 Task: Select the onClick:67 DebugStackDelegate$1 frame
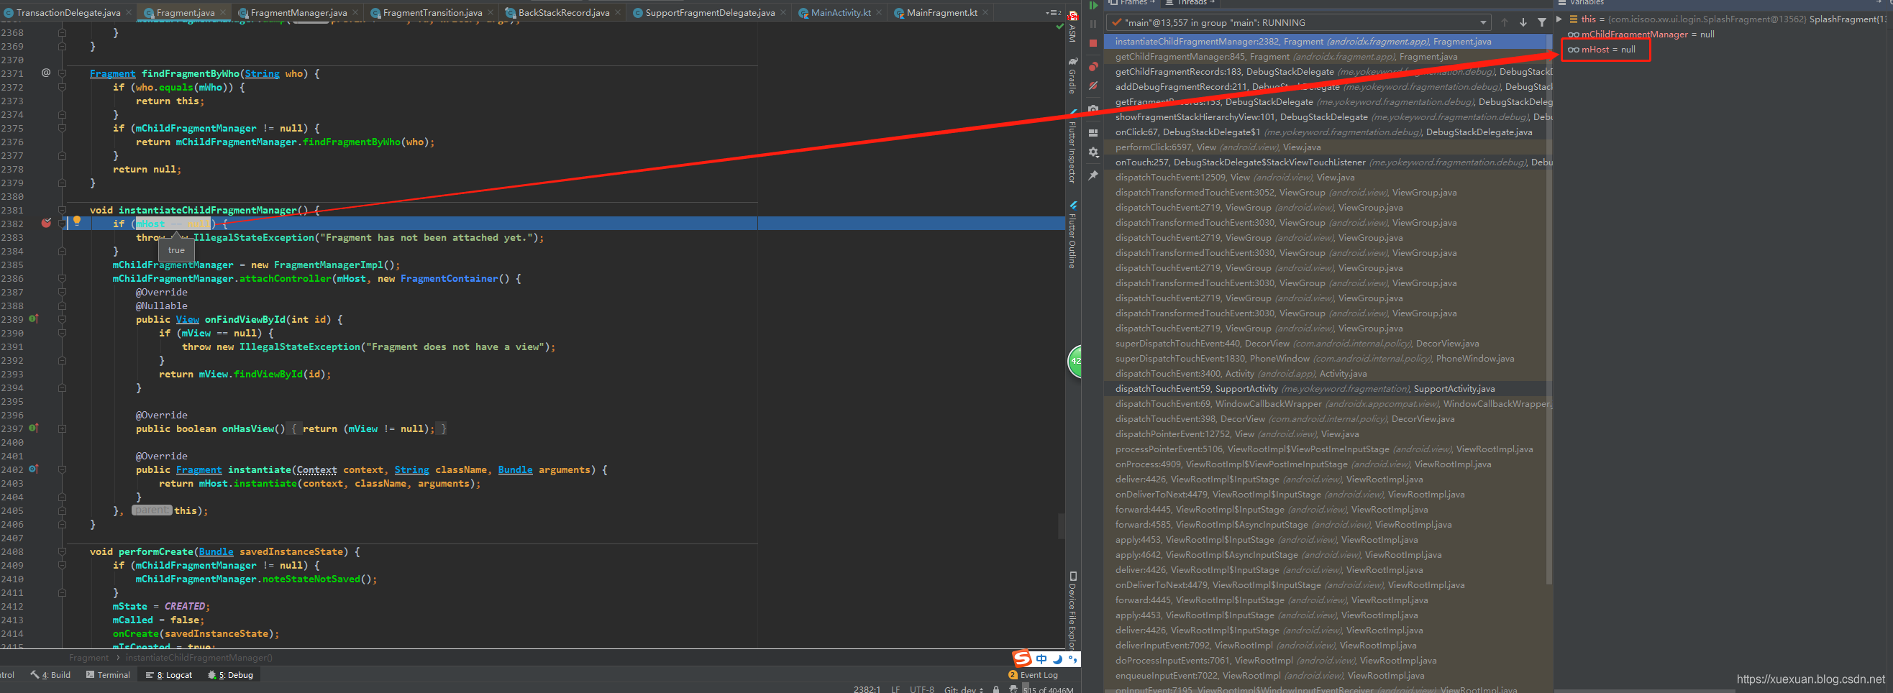pyautogui.click(x=1328, y=132)
